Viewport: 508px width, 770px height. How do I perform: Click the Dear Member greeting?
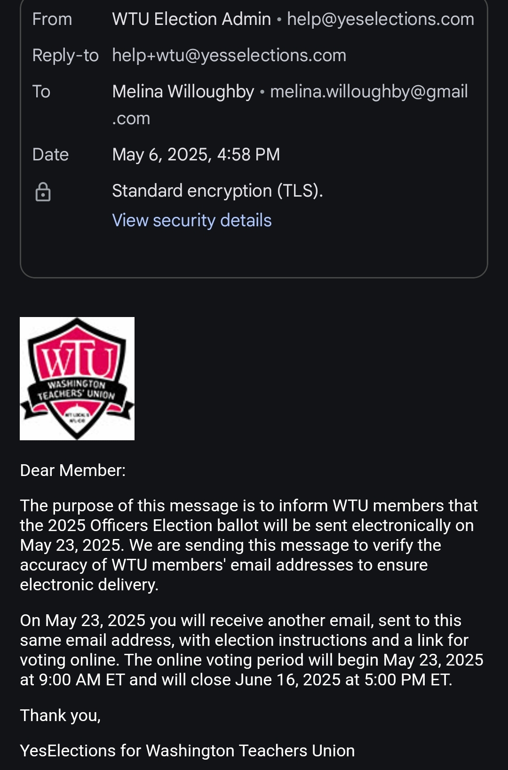coord(73,470)
